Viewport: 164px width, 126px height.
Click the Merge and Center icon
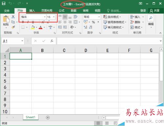tap(76, 22)
